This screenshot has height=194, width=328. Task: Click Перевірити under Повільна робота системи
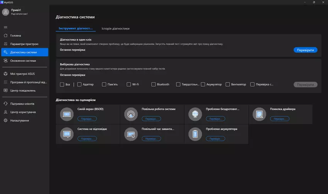[151, 119]
